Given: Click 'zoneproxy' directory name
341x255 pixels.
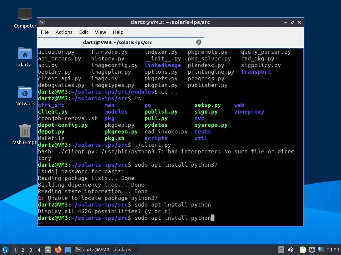Looking at the screenshot, I should click(249, 112).
